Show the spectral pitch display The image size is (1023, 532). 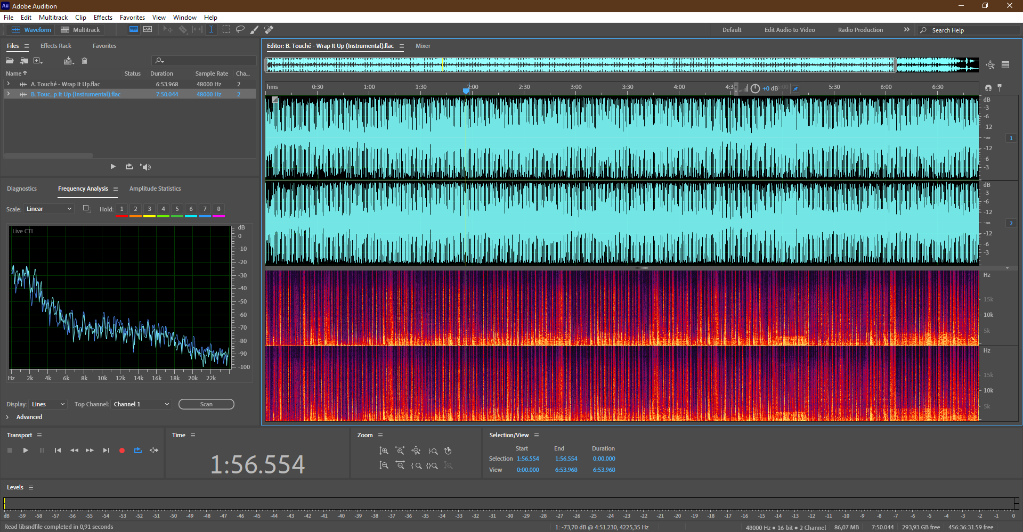(148, 30)
